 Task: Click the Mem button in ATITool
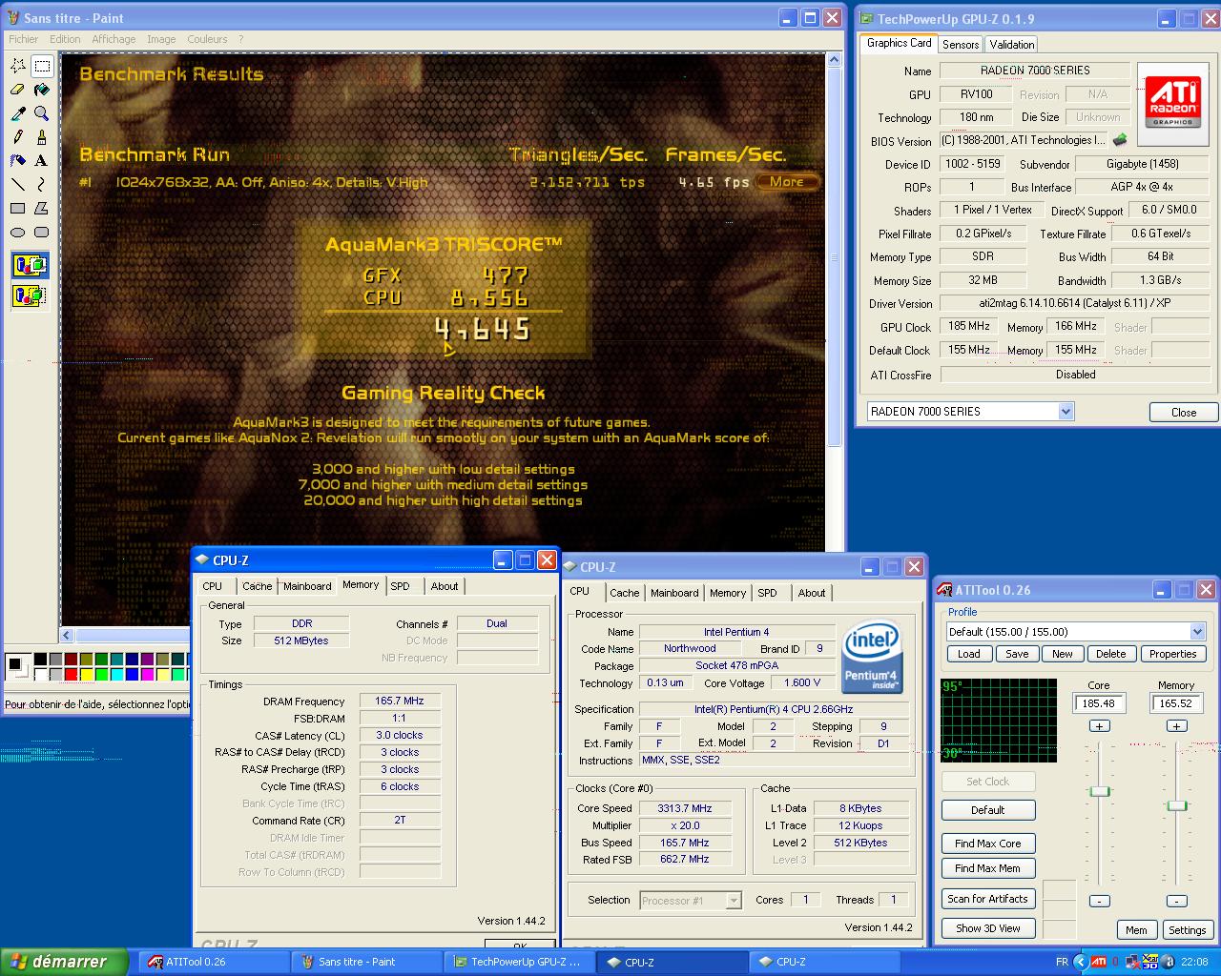click(x=1136, y=930)
